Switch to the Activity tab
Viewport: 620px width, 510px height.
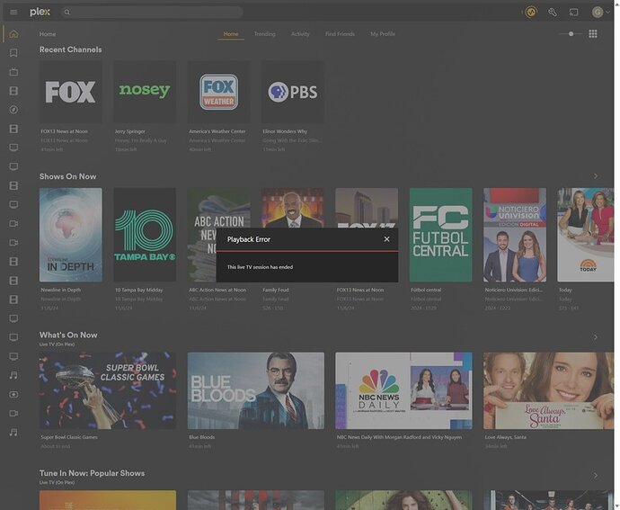pos(300,34)
